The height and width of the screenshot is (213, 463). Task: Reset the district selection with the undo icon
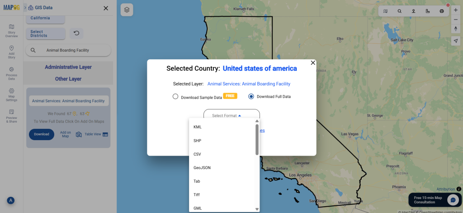(x=76, y=33)
